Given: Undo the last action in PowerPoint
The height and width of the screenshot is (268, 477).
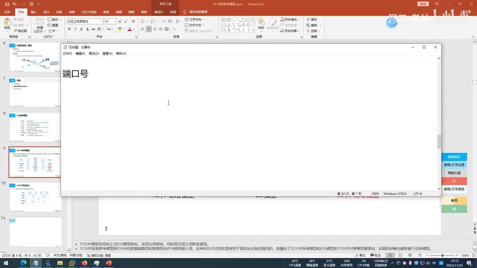Looking at the screenshot, I should coord(14,4).
